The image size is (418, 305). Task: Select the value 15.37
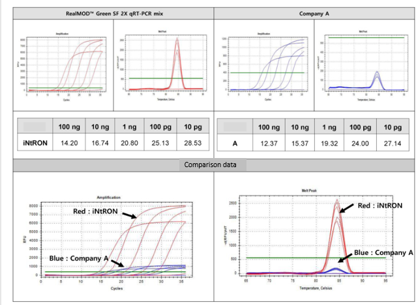(300, 144)
